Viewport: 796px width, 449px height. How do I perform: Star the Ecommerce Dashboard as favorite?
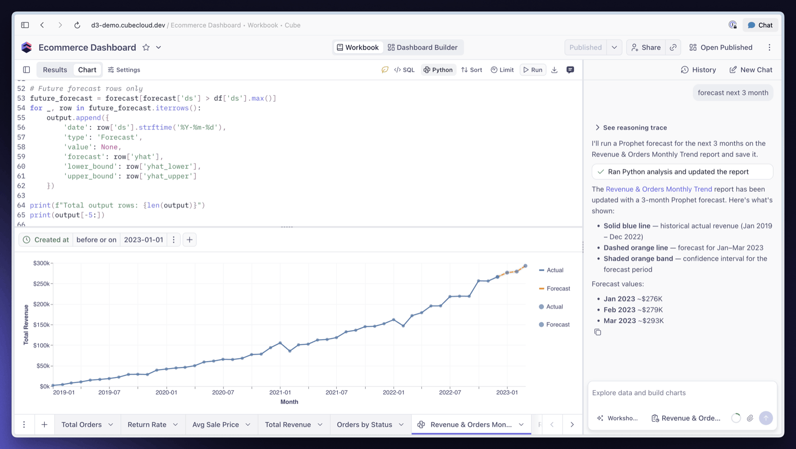146,47
